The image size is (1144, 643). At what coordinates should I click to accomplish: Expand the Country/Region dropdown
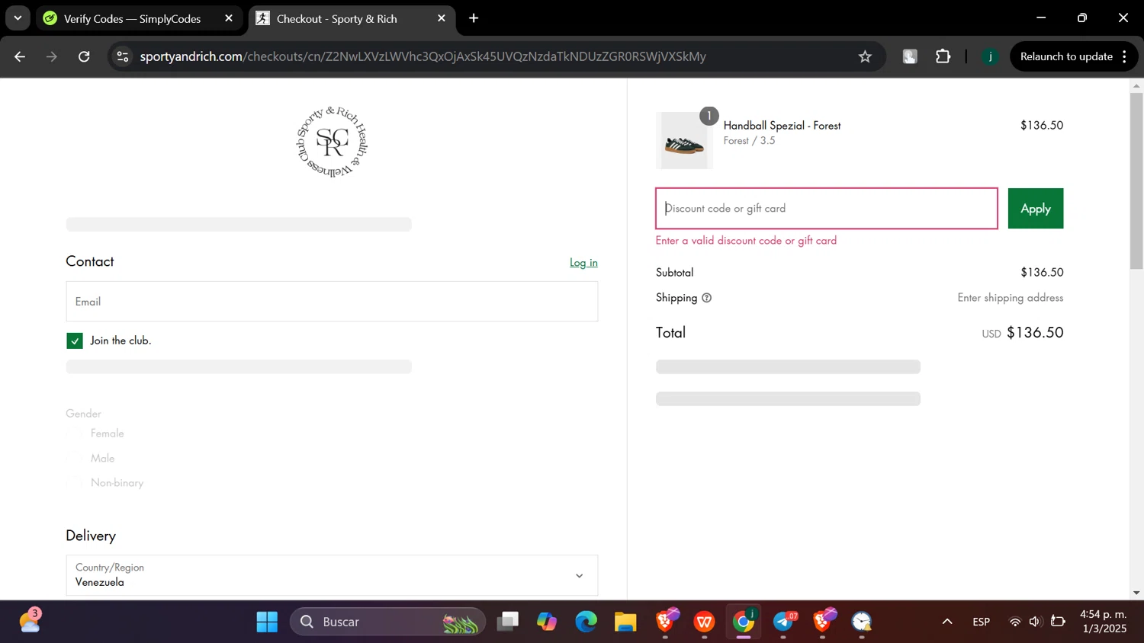[332, 575]
